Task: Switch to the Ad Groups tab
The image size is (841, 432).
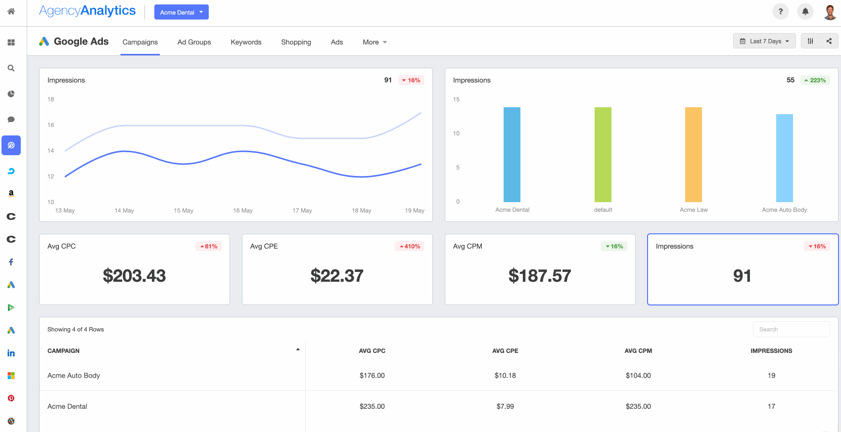Action: pos(194,42)
